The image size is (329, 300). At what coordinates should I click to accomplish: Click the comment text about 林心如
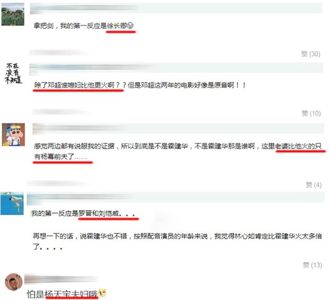[x=177, y=242]
